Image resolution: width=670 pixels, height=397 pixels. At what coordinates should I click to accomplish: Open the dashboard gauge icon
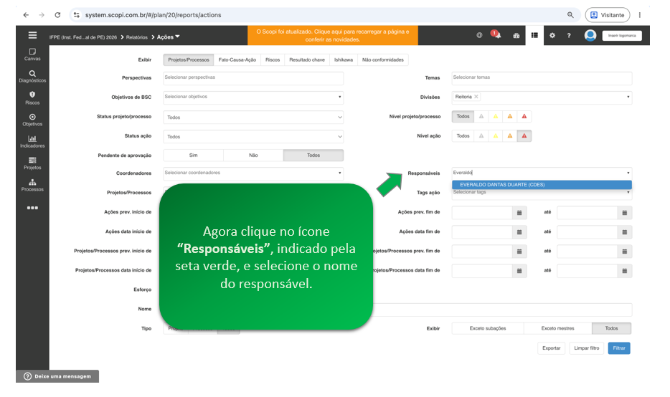click(516, 35)
